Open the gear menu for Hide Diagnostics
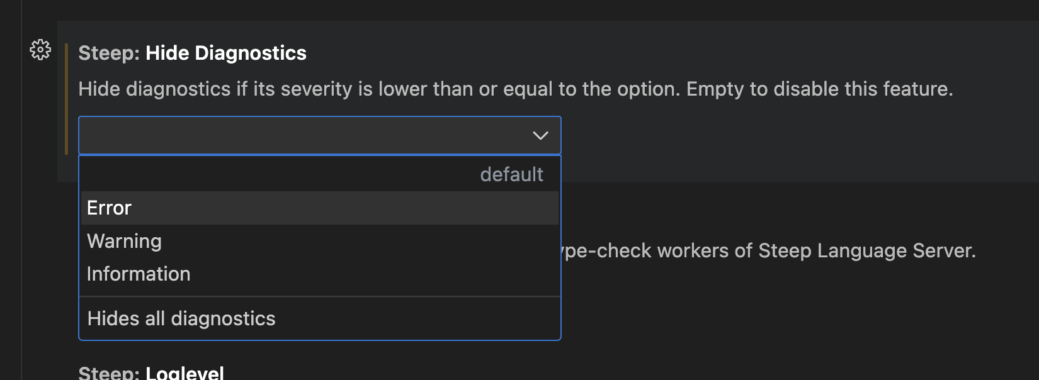Image resolution: width=1039 pixels, height=380 pixels. coord(40,50)
